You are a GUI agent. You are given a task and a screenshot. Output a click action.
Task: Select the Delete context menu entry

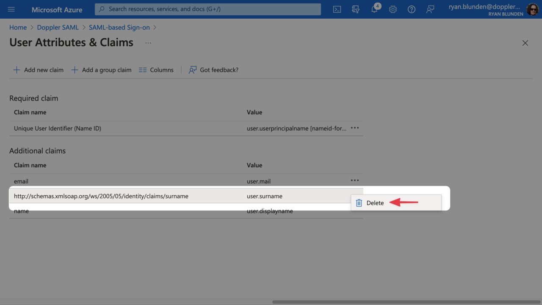pos(396,203)
